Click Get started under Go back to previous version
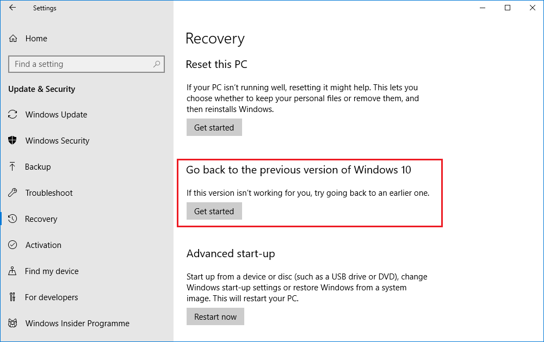The image size is (544, 342). click(x=214, y=211)
